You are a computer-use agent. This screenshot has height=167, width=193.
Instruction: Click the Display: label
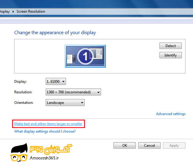[21, 82]
